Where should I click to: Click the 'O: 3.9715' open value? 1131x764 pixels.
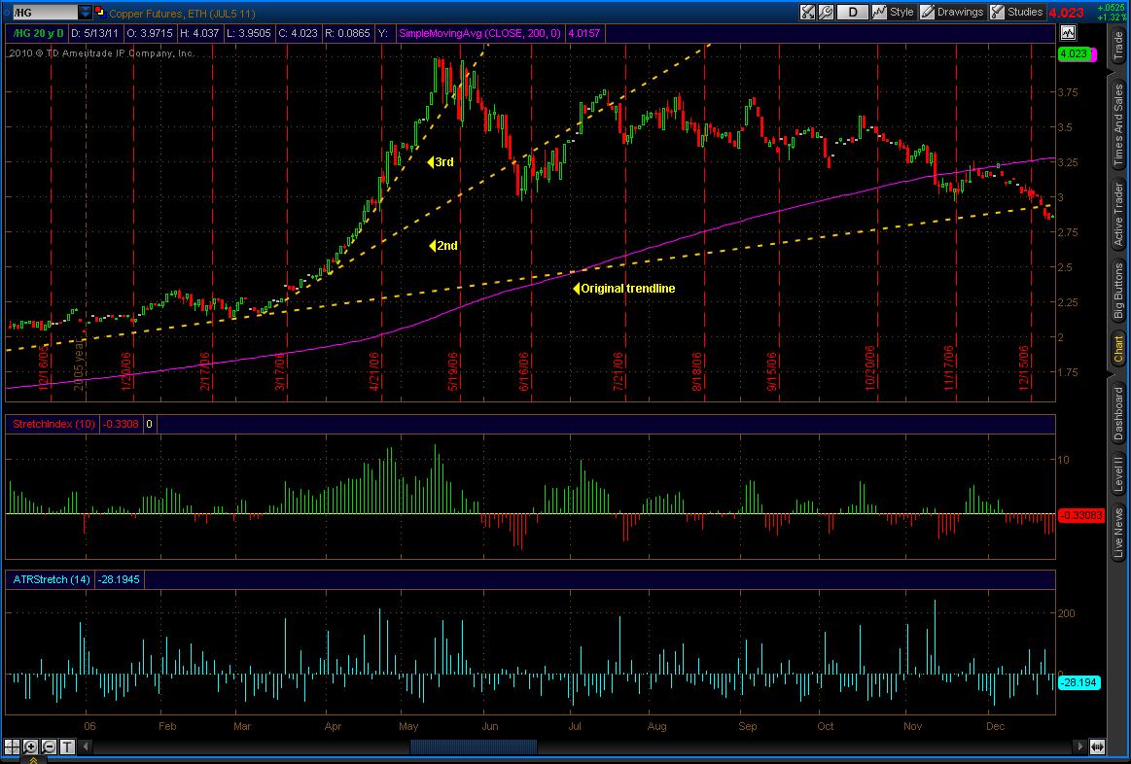(x=150, y=33)
